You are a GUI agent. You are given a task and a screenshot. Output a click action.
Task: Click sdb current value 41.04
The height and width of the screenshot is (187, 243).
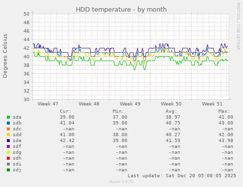pos(67,123)
